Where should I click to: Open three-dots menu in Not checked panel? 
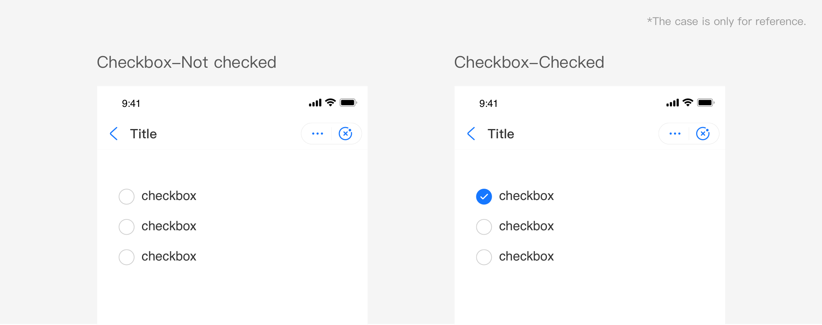coord(317,133)
